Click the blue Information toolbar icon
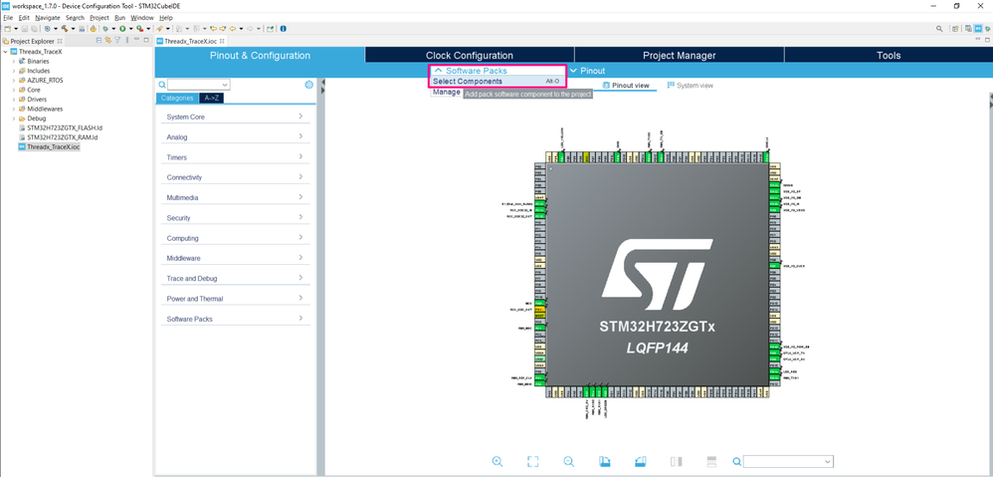This screenshot has height=477, width=993. tap(284, 29)
